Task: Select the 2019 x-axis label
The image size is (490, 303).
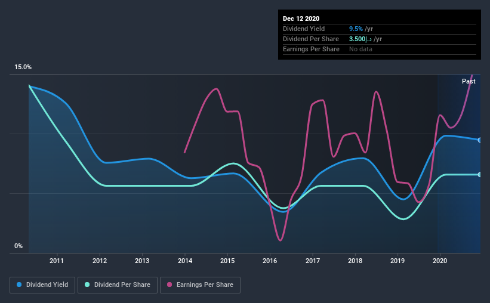Action: (x=397, y=261)
